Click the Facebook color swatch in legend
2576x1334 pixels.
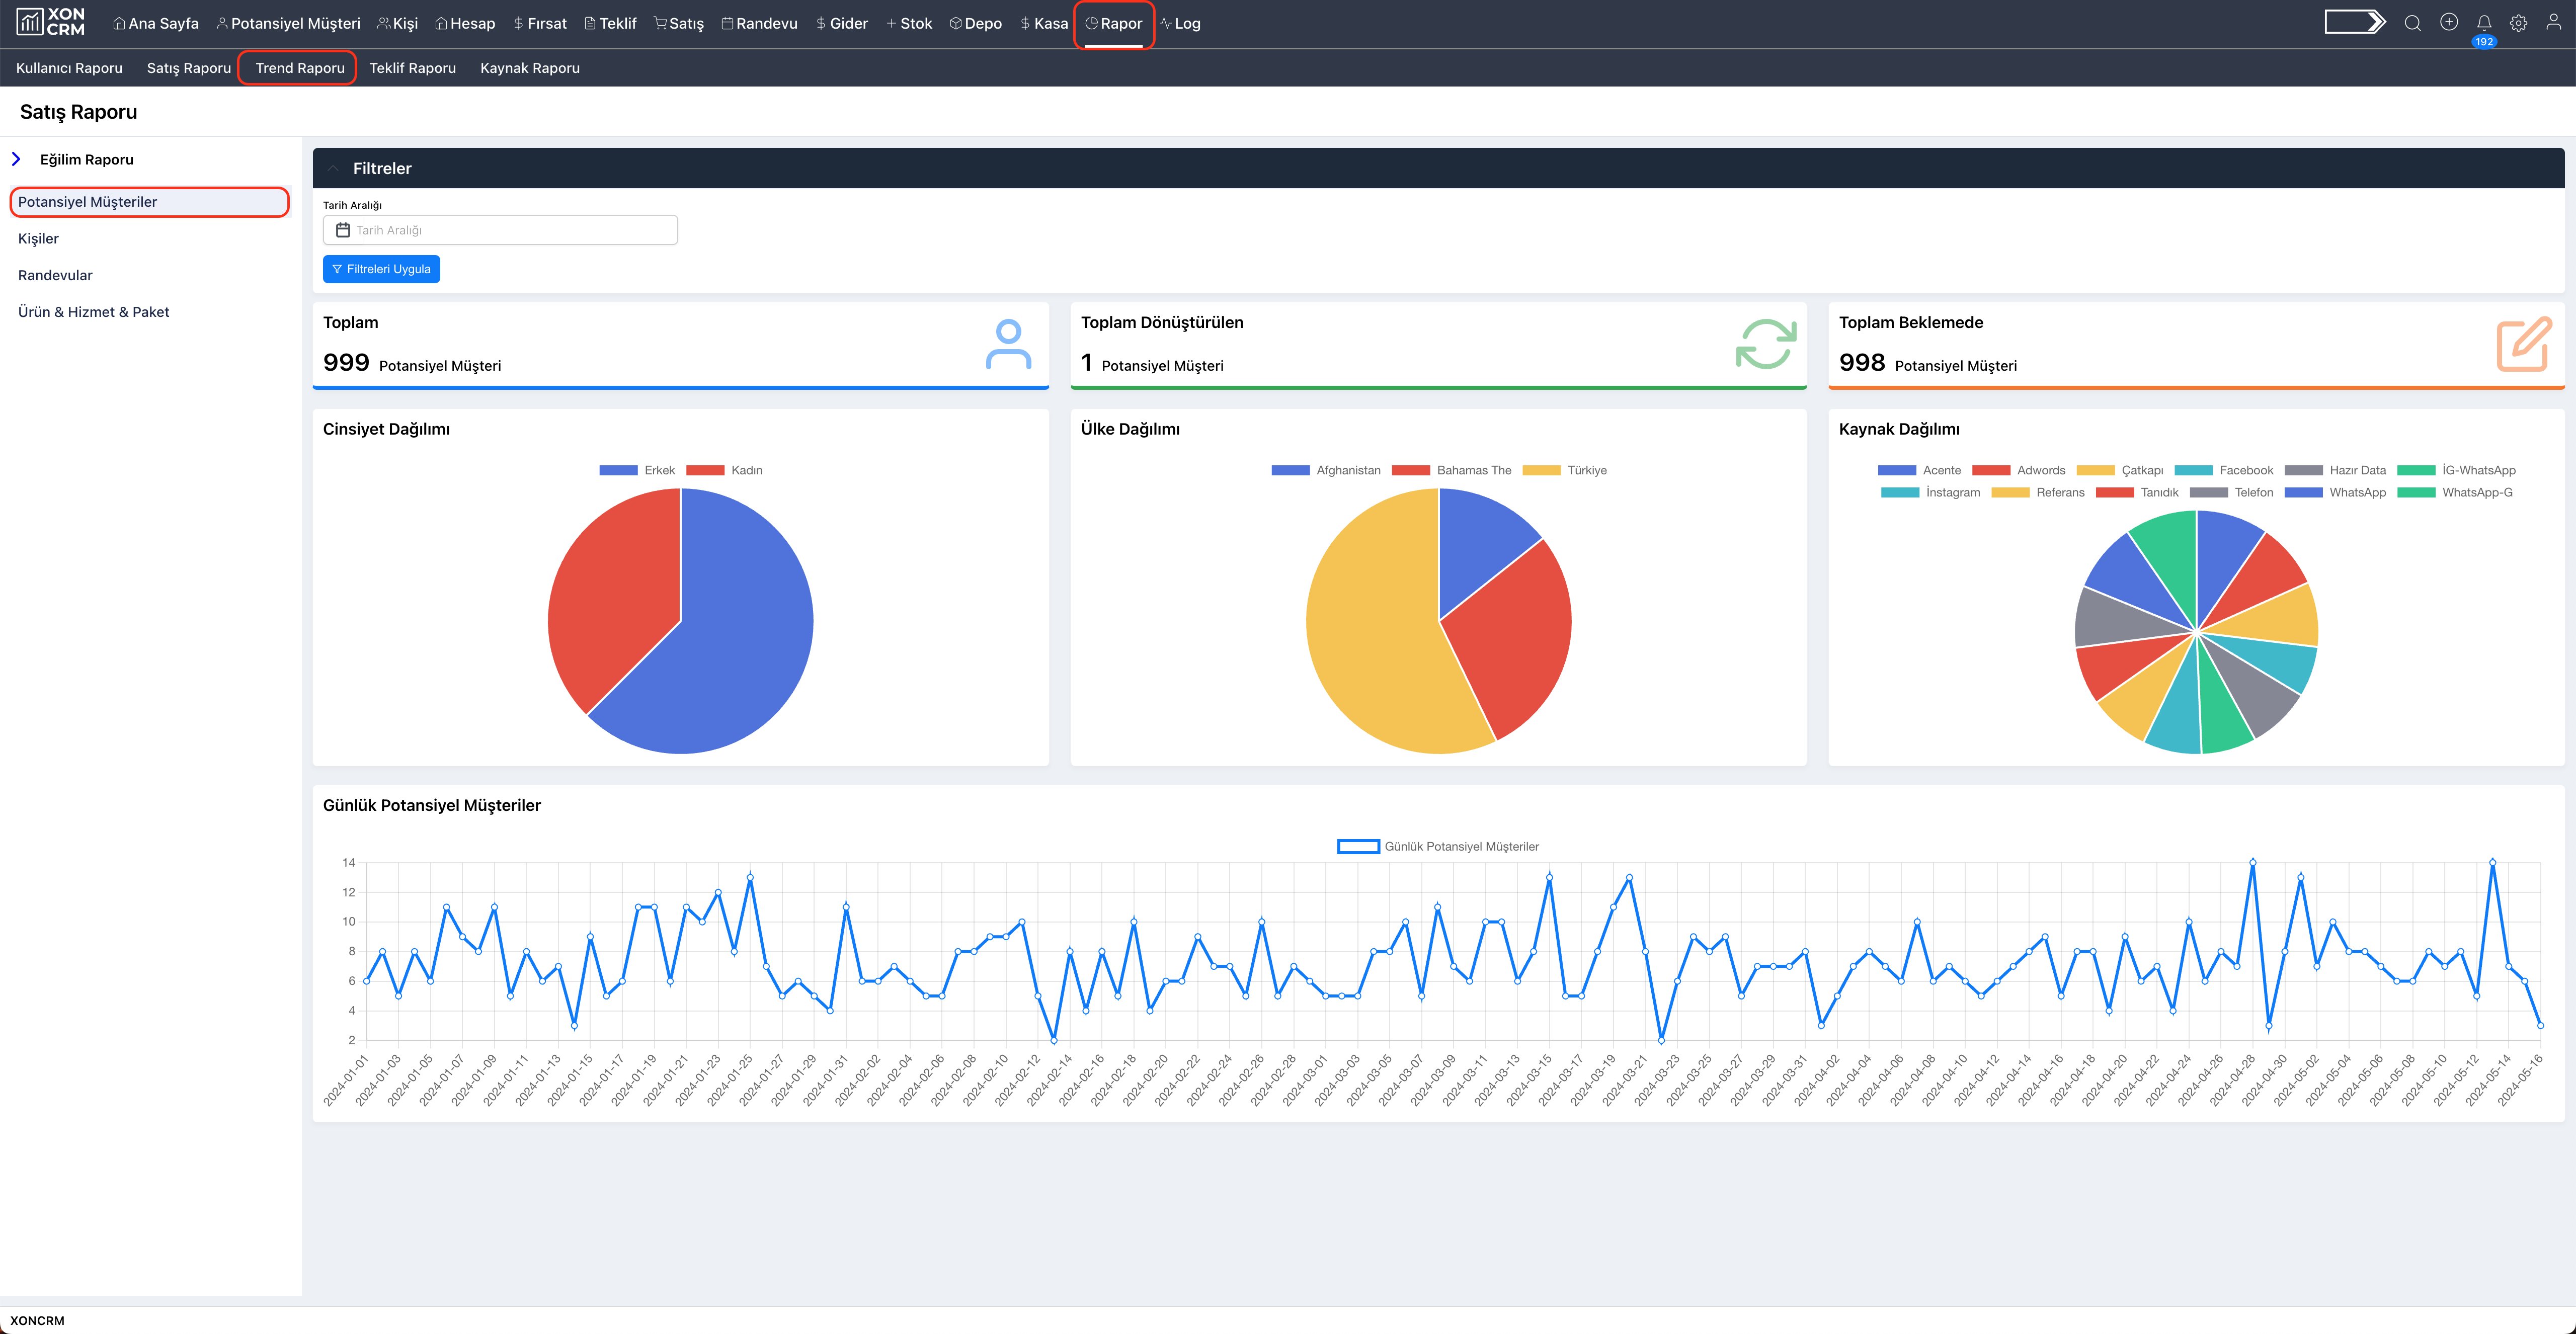(x=2193, y=470)
